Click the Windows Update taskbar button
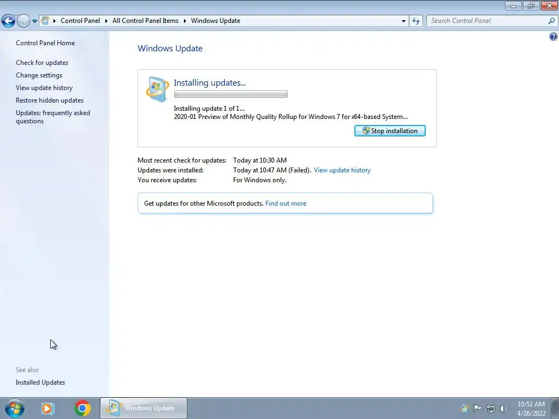This screenshot has height=419, width=559. (144, 408)
